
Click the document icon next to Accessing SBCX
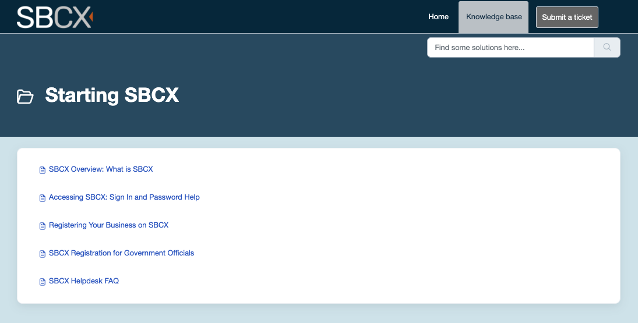pos(43,198)
